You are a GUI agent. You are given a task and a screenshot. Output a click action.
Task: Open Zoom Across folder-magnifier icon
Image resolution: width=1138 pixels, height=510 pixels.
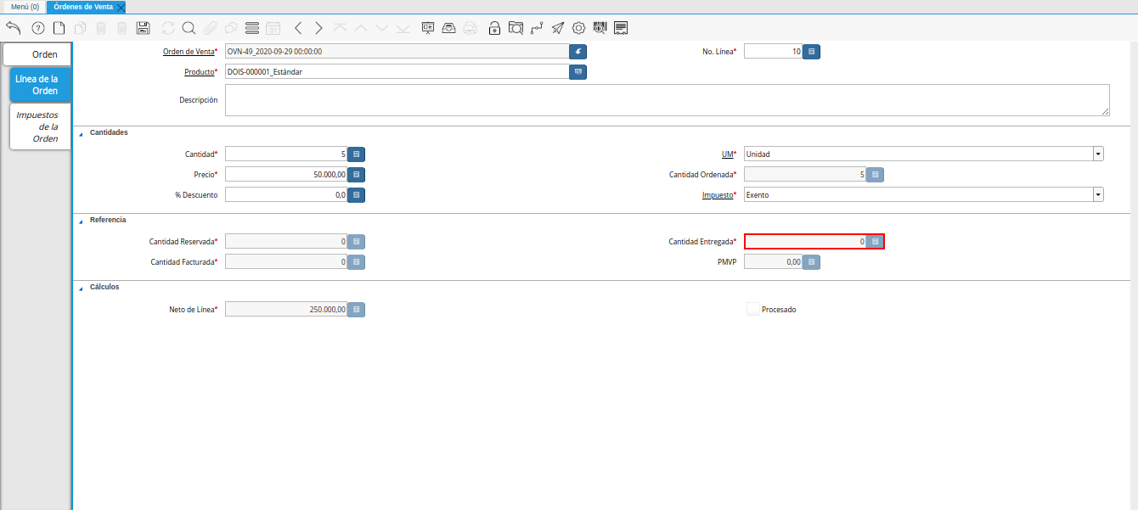point(515,28)
